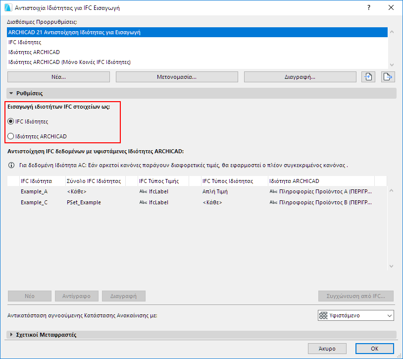Screen dimensions: 403x359
Task: Select the IFC Ιδιότητες preset row
Action: pyautogui.click(x=197, y=42)
